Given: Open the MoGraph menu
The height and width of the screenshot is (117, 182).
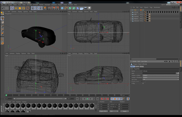Looking at the screenshot, I should pyautogui.click(x=47, y=4).
